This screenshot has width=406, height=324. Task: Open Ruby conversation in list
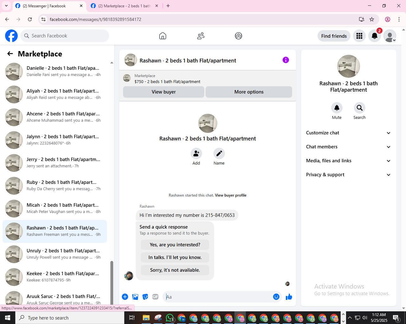pyautogui.click(x=55, y=186)
